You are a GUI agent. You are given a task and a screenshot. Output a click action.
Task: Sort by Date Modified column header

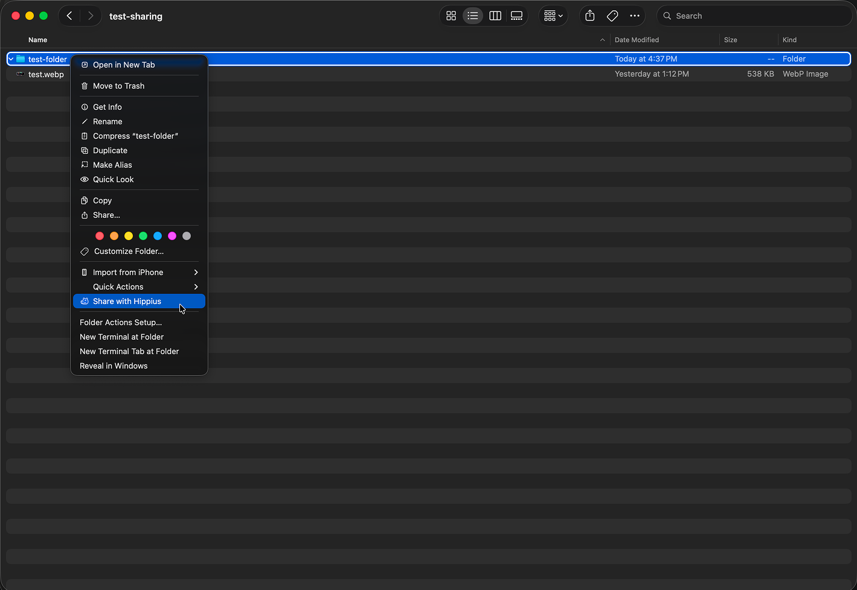click(637, 40)
